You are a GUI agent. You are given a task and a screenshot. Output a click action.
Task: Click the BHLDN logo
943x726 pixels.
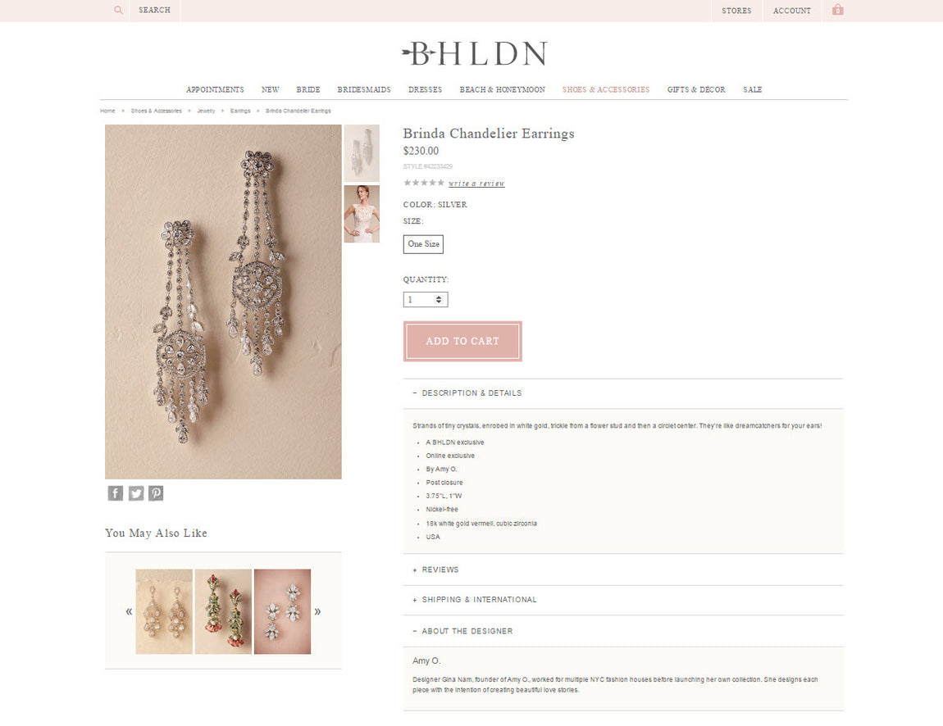tap(475, 53)
